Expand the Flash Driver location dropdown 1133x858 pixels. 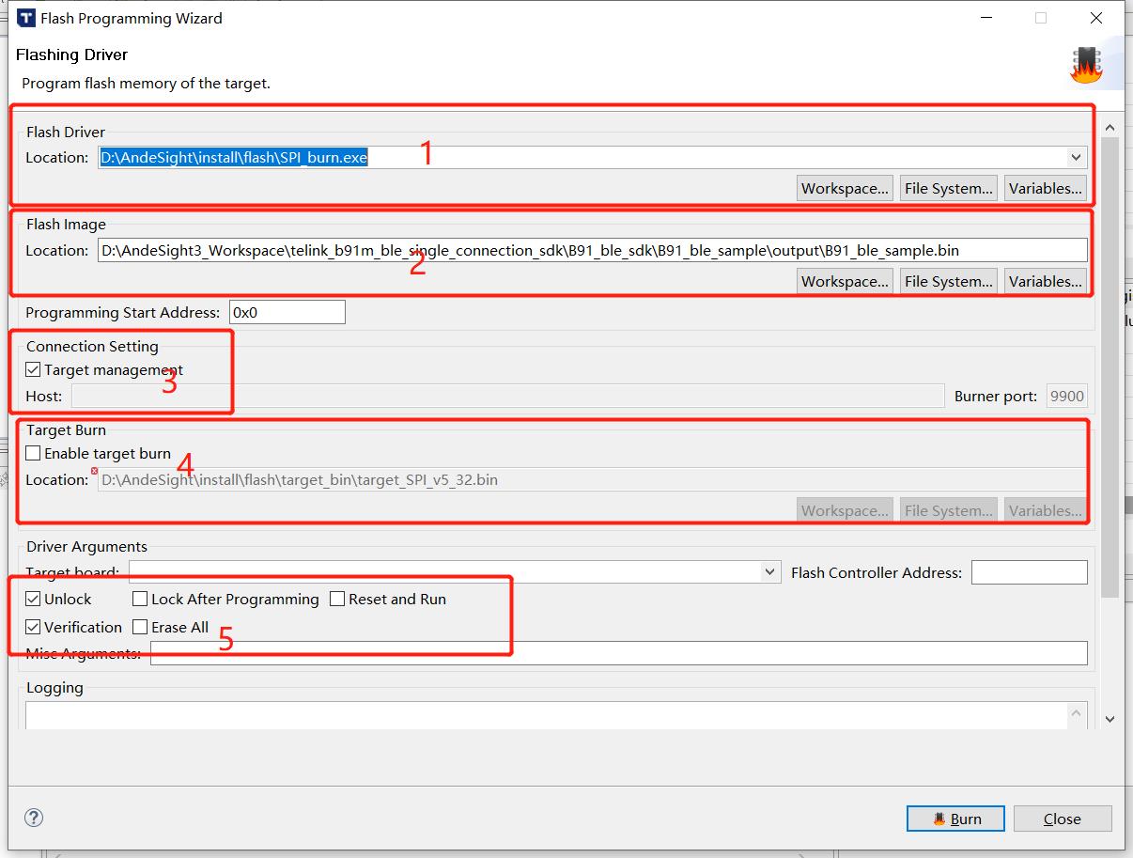coord(1076,158)
